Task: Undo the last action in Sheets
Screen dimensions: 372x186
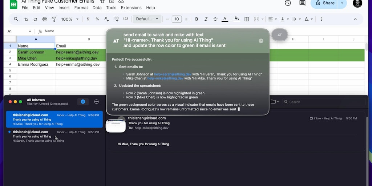Action: pos(26,19)
